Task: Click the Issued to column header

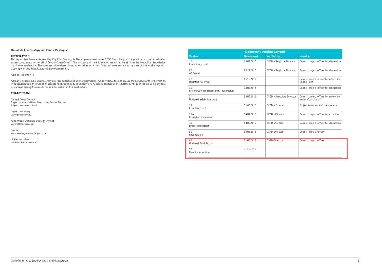Action: click(305, 56)
